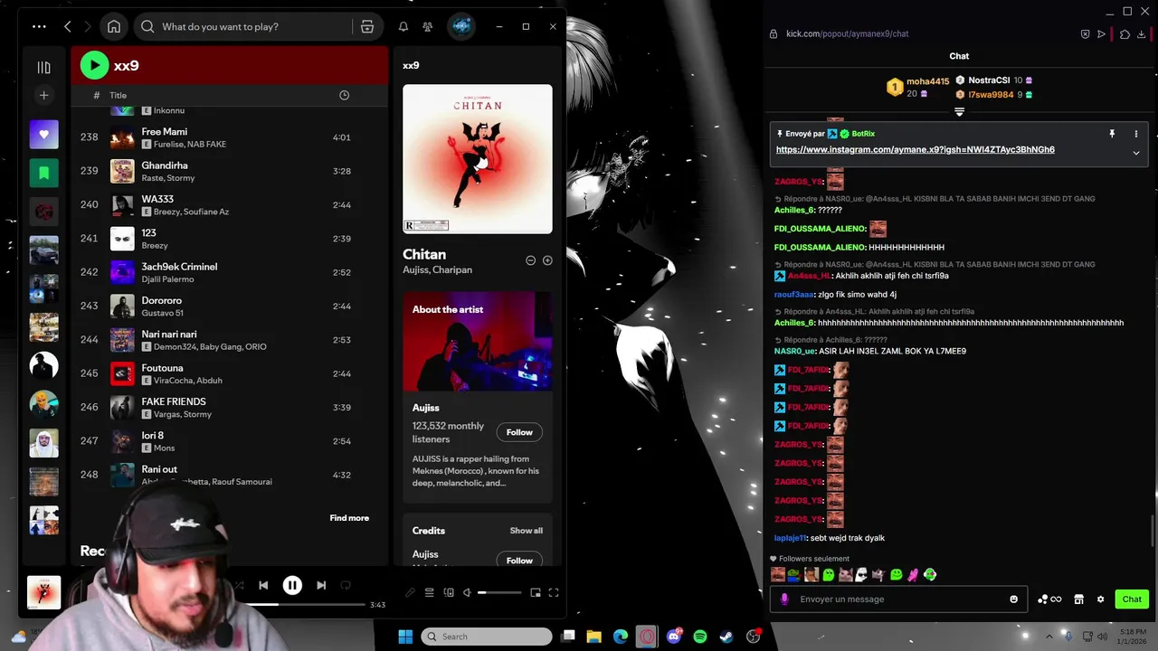Open Kick chat settings gear

1100,599
